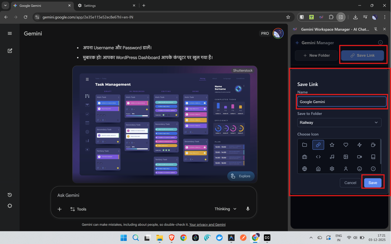Toggle the Chrome side panel button

click(x=341, y=17)
